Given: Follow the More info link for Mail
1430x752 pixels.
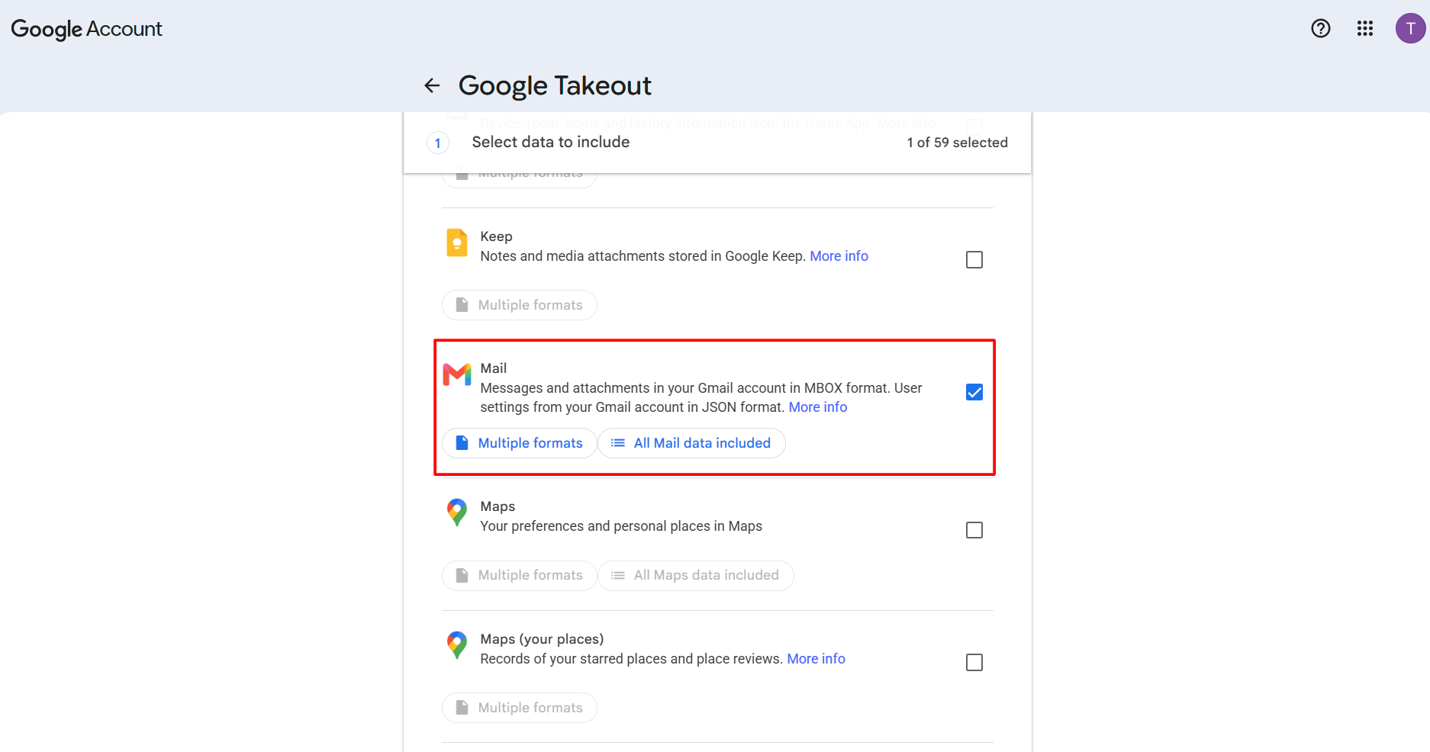Looking at the screenshot, I should point(818,407).
